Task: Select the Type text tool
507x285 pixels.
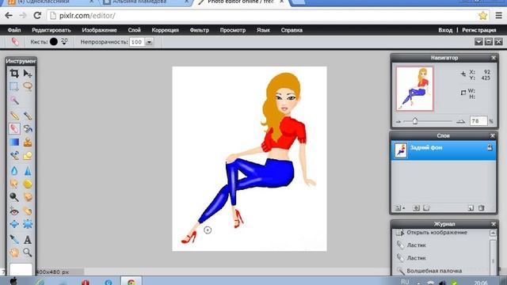Action: pyautogui.click(x=28, y=239)
